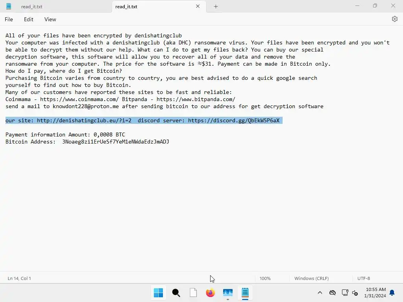Click the https://www.bitpanda.com/ URL text
This screenshot has width=403, height=302.
(196, 99)
